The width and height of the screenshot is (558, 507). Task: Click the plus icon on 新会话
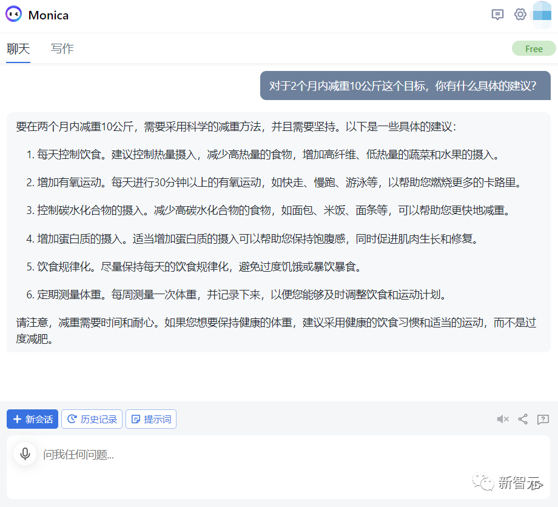16,418
